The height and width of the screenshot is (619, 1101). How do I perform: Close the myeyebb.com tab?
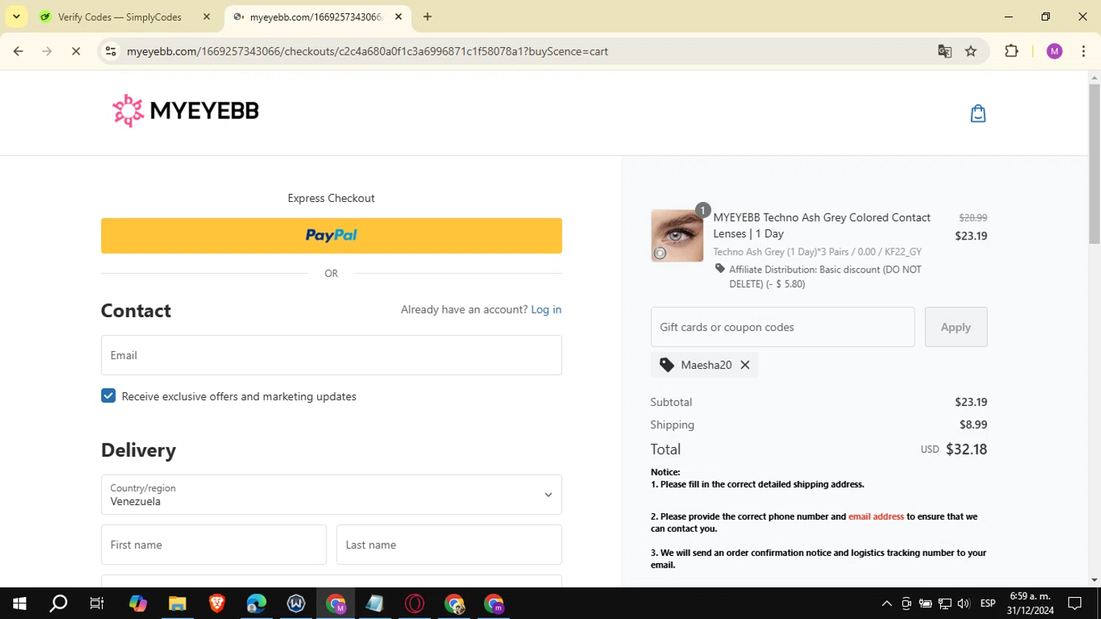[399, 17]
